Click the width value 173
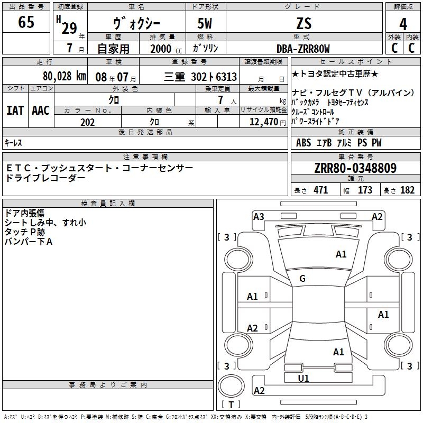This screenshot has width=423, height=423. point(365,190)
